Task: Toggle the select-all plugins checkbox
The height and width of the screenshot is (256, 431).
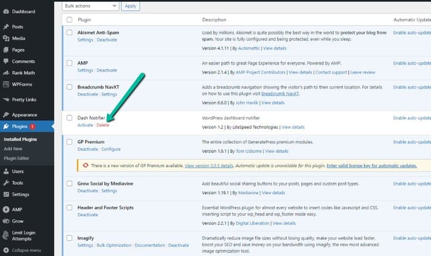Action: click(x=69, y=20)
